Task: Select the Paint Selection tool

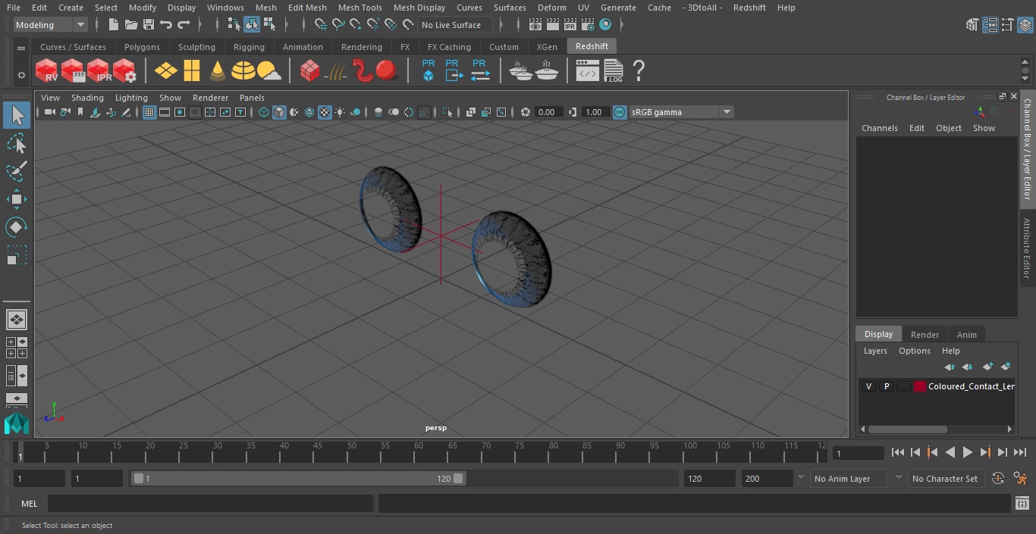Action: coord(16,171)
